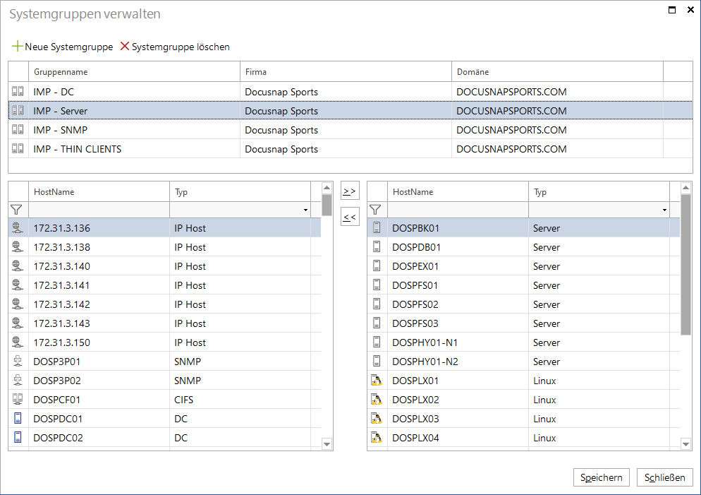Click the blue DC icon beside DOSPDC01
Viewport: 701px width, 495px height.
(x=18, y=419)
